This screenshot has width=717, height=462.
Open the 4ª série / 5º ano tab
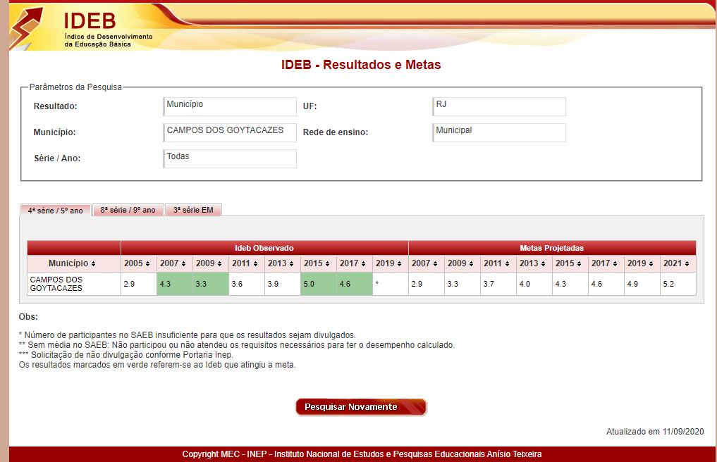56,211
